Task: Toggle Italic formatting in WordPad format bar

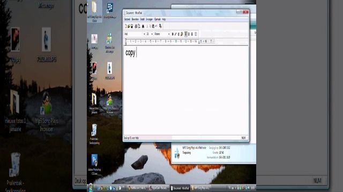Action: click(175, 34)
